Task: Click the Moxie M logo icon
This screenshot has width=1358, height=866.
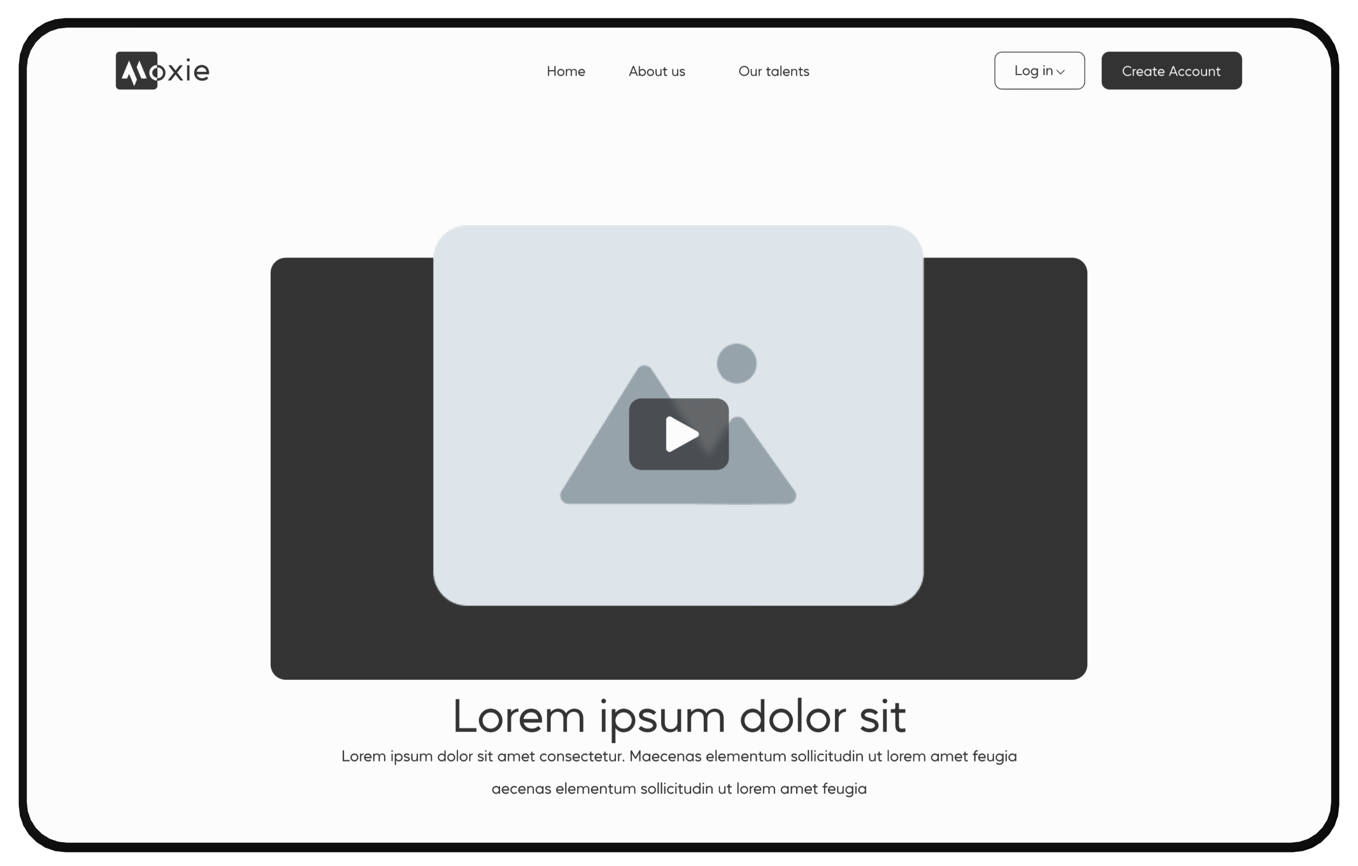Action: tap(136, 71)
